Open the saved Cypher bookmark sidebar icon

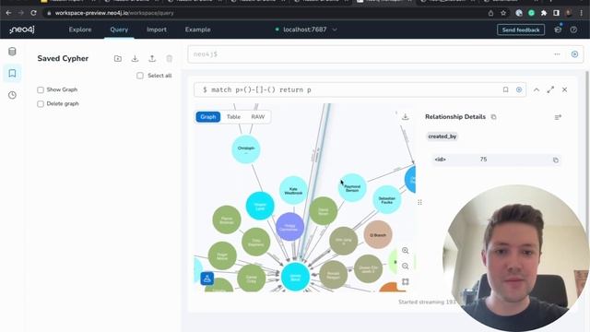tap(12, 73)
